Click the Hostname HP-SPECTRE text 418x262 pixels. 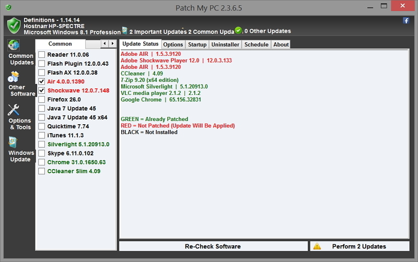(x=54, y=26)
